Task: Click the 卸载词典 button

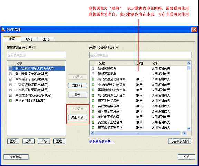Action: [77, 118]
